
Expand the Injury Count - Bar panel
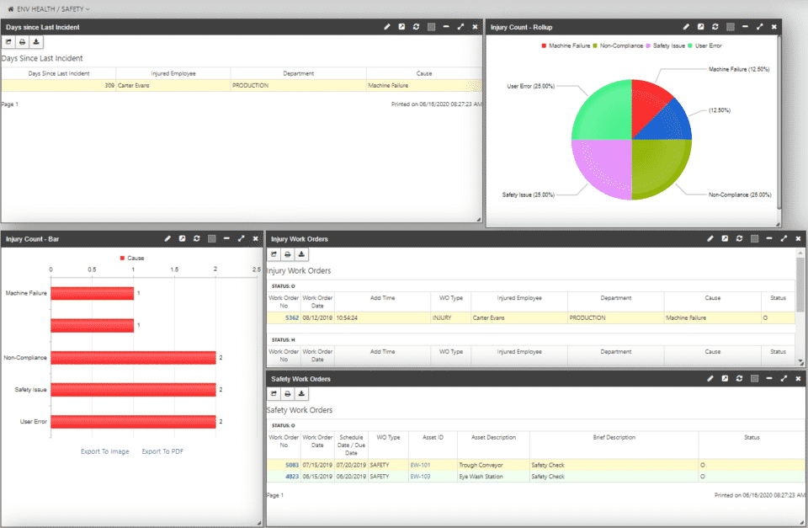tap(242, 238)
